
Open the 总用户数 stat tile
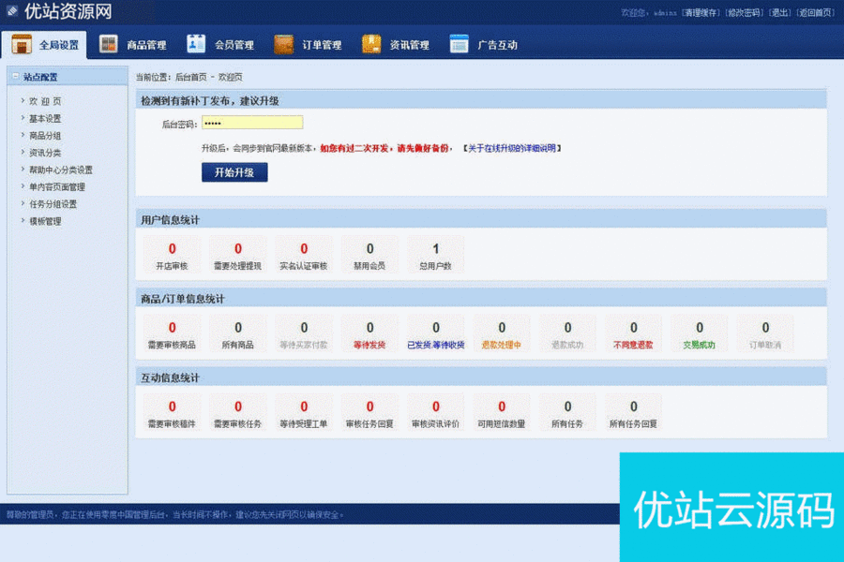[436, 255]
